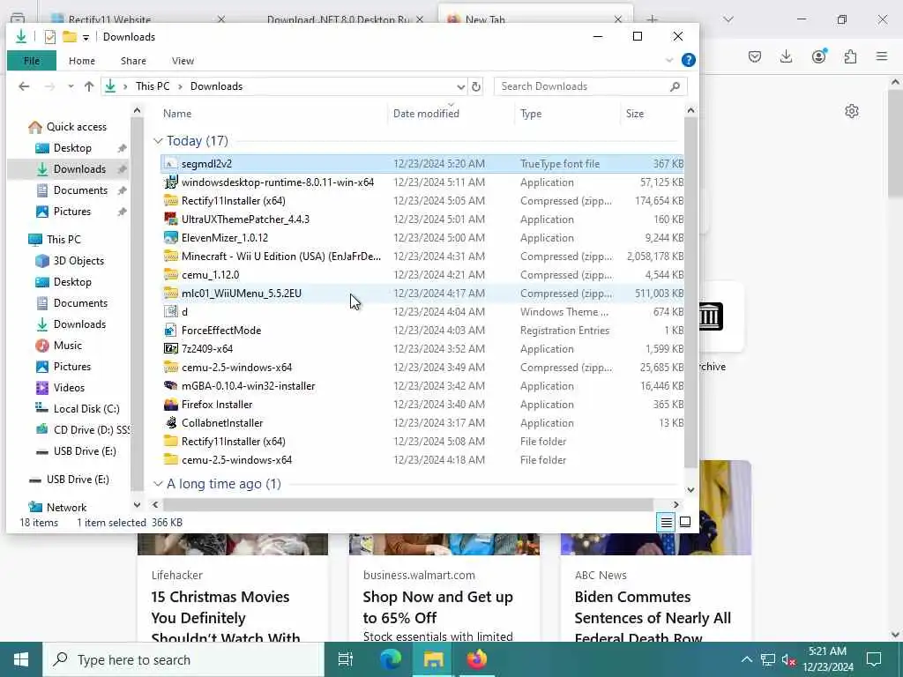This screenshot has height=677, width=903.
Task: Open the File ribbon tab
Action: tap(32, 61)
